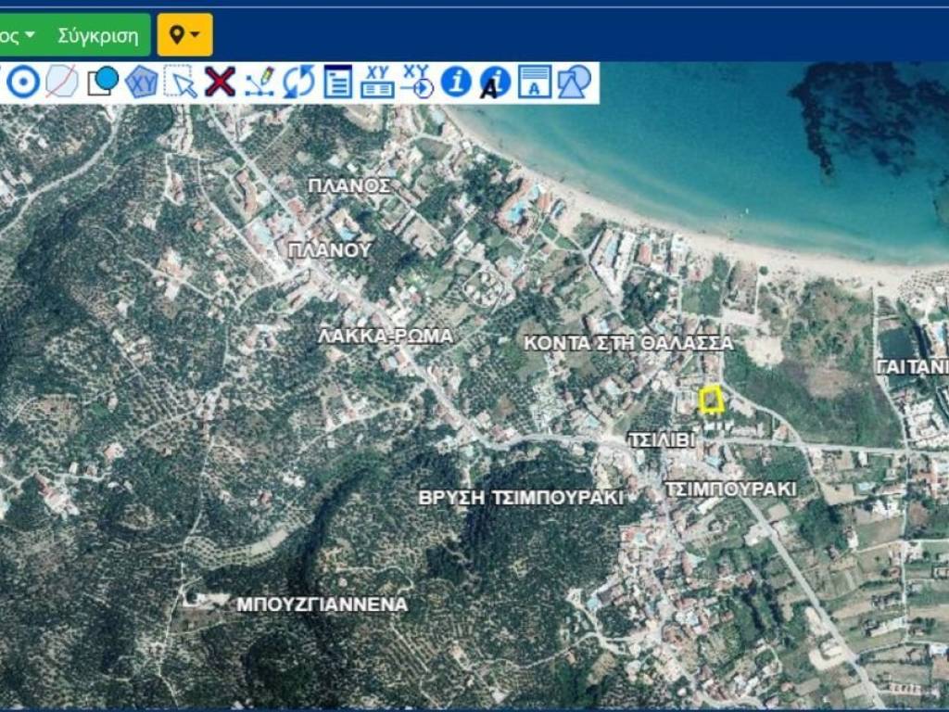Select the polygon with red line tool
The height and width of the screenshot is (712, 949).
click(62, 83)
